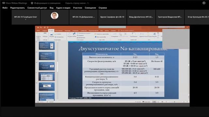
Task: Open Фотоальбом dropdown in ribbon
Action: click(x=59, y=37)
